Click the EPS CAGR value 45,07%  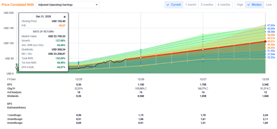point(61,67)
